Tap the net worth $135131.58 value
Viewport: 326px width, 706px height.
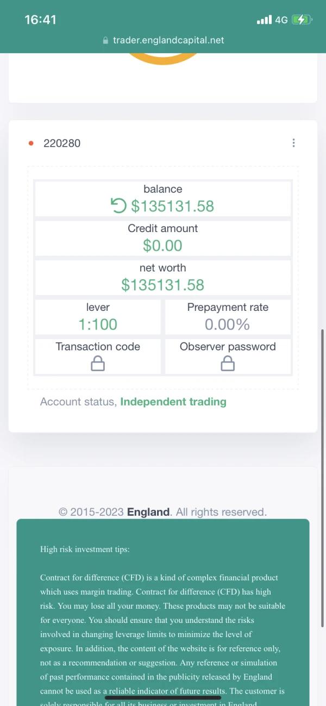click(162, 285)
